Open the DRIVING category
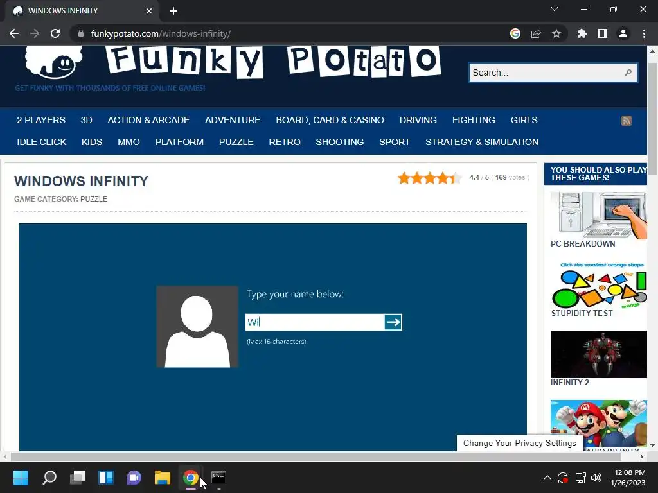This screenshot has height=493, width=658. (x=418, y=120)
